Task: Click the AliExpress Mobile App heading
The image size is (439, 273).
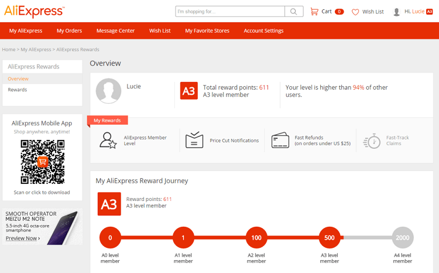Action: pyautogui.click(x=42, y=123)
